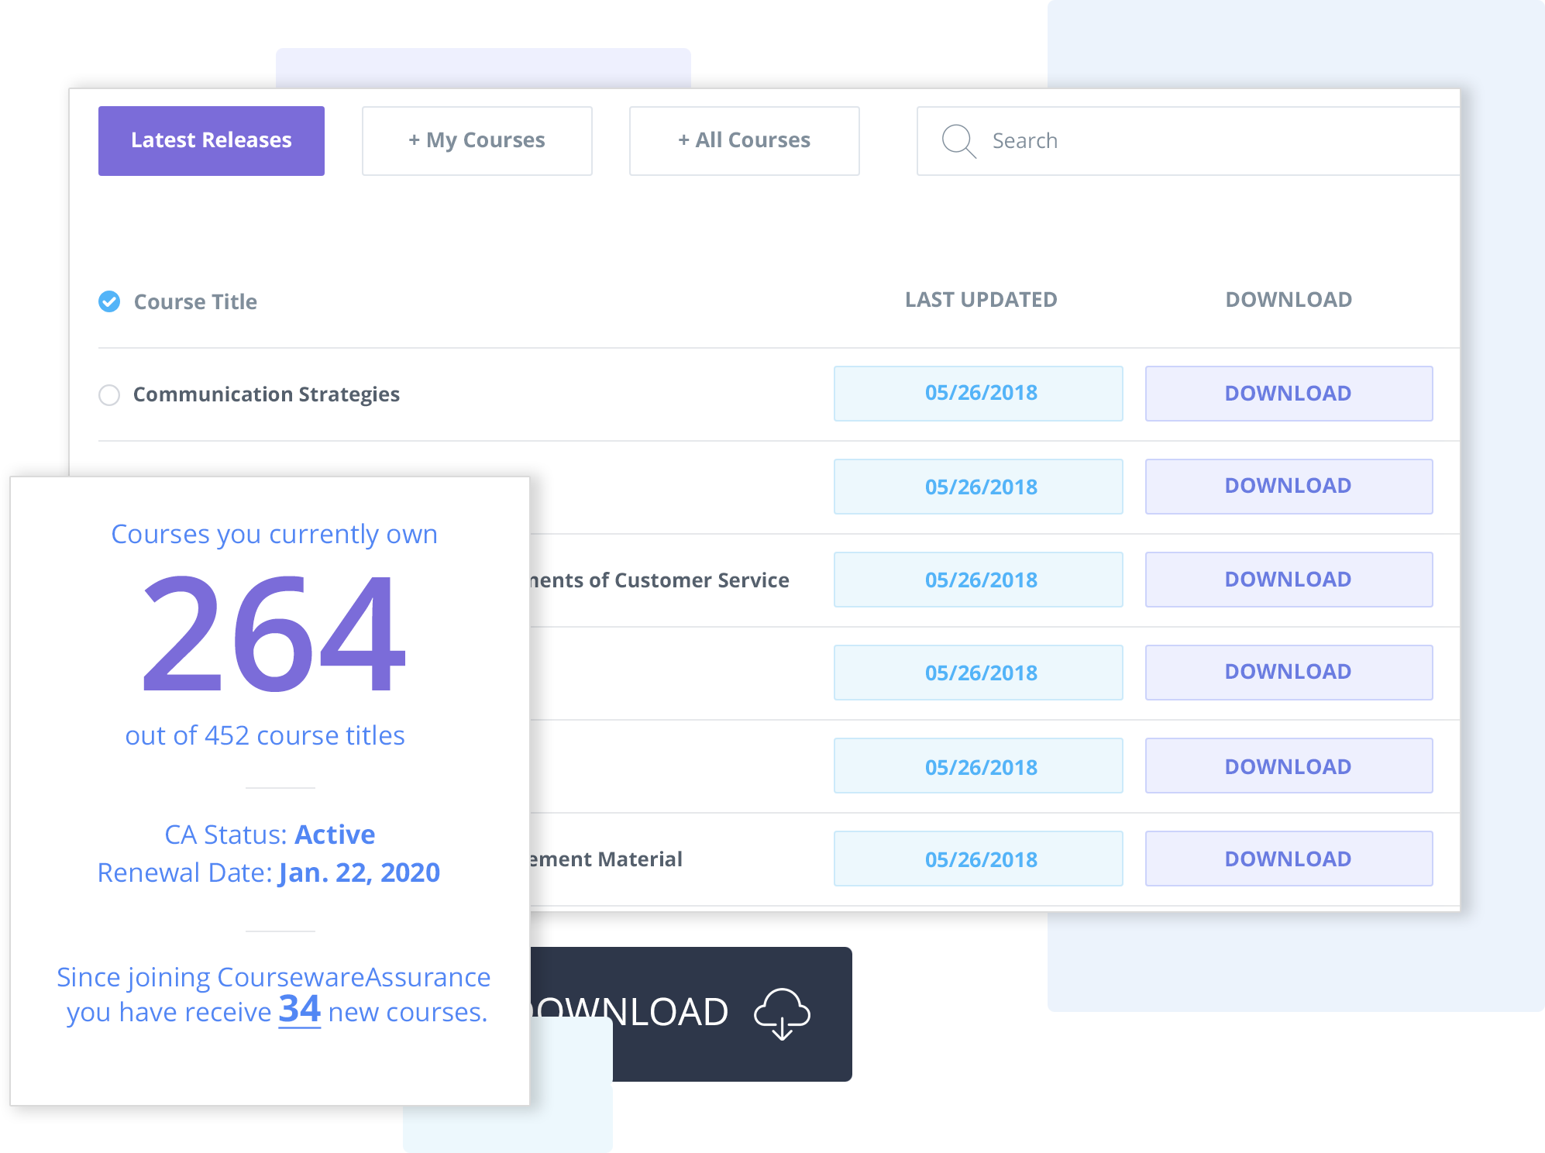Sort by the LAST UPDATED column header
The width and height of the screenshot is (1545, 1153).
pos(980,300)
